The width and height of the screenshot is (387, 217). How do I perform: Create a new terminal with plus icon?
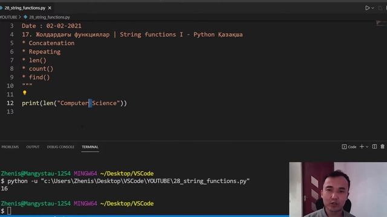click(x=362, y=146)
